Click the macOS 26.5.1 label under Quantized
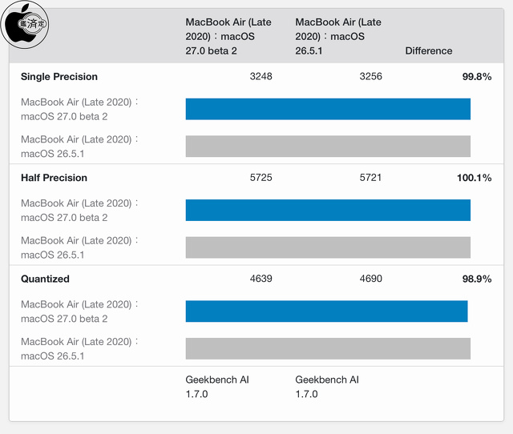Viewport: 513px width, 434px height. pyautogui.click(x=79, y=348)
